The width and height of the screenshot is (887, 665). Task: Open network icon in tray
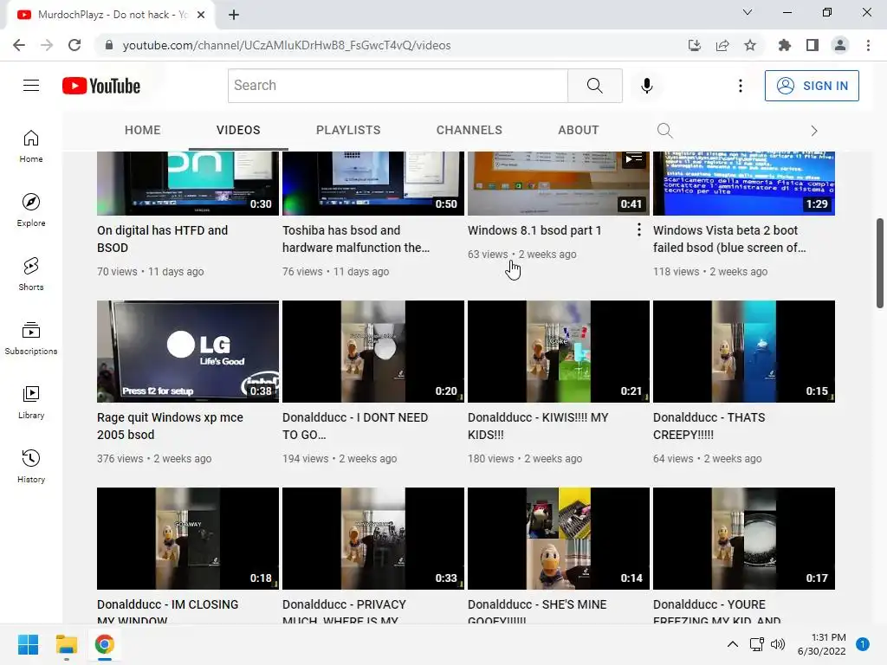[x=756, y=644]
